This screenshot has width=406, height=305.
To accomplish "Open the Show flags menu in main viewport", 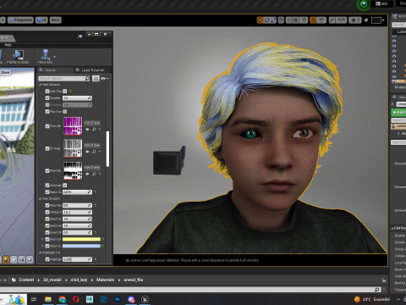I will pos(55,20).
